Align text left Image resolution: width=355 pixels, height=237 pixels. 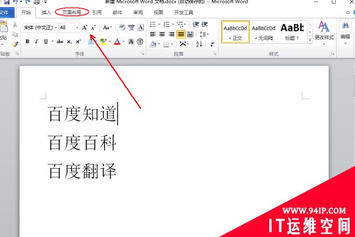click(x=153, y=34)
